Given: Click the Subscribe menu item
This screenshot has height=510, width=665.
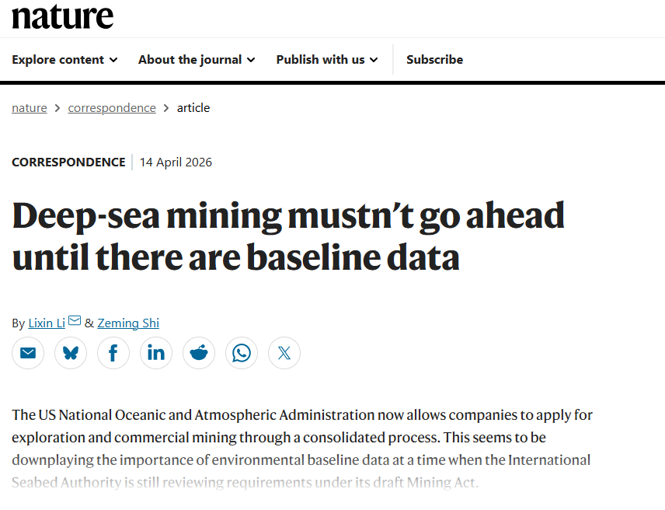Looking at the screenshot, I should [434, 60].
